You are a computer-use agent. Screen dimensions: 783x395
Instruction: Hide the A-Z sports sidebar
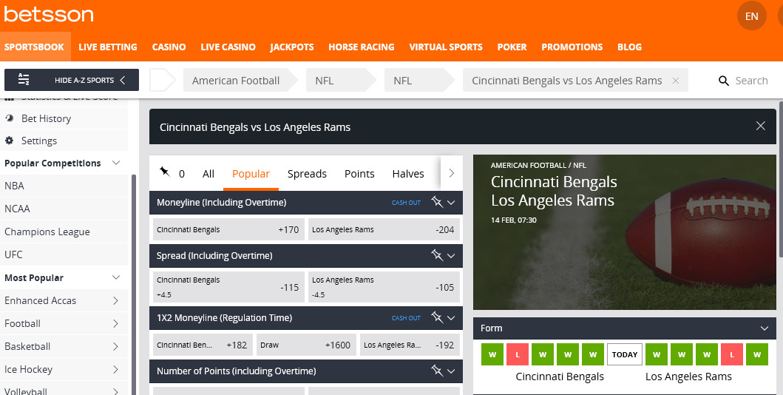[x=72, y=80]
